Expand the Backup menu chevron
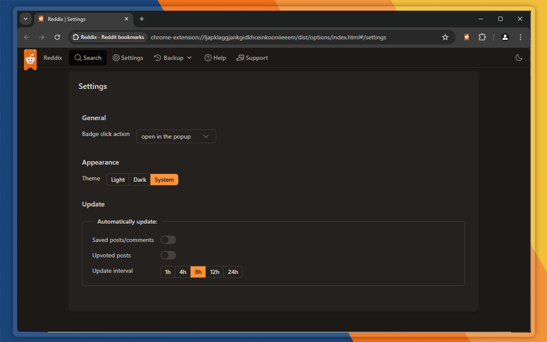Viewport: 547px width, 342px height. 190,58
